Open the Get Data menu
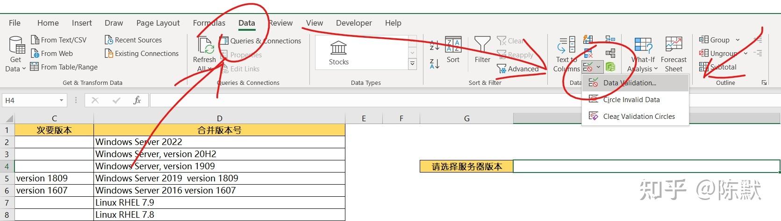781x221 pixels. point(15,55)
